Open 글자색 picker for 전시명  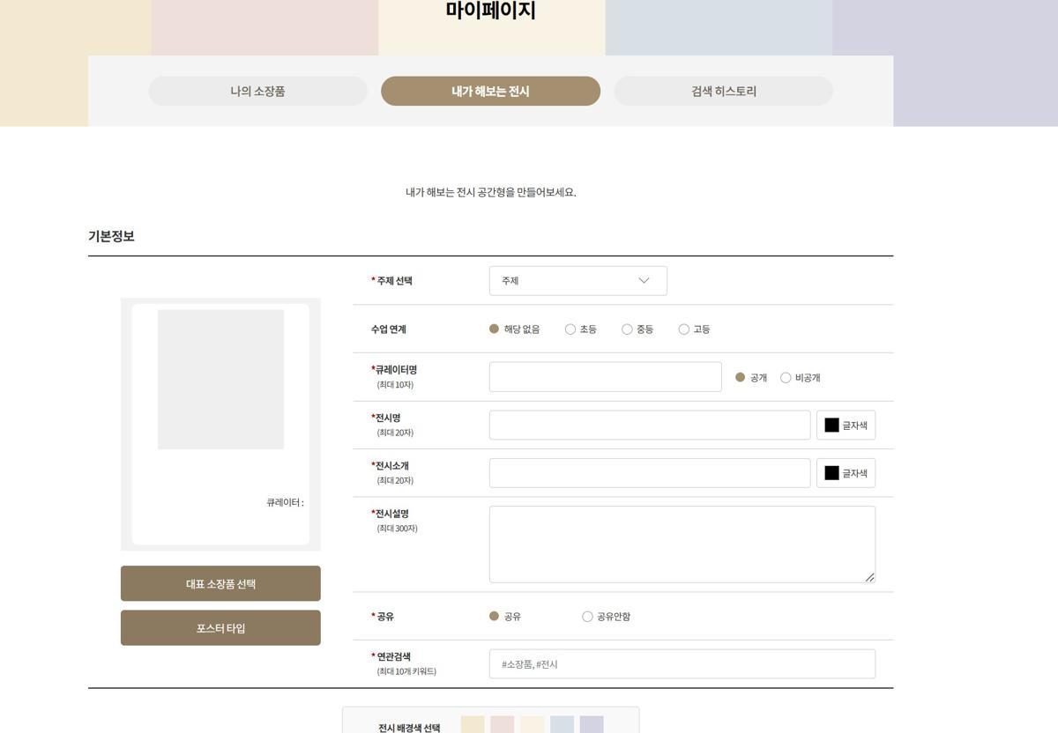coord(846,426)
